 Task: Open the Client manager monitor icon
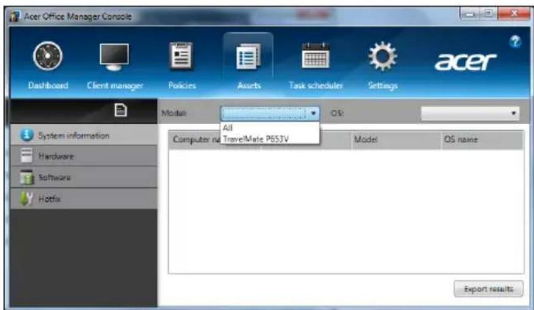pyautogui.click(x=114, y=56)
